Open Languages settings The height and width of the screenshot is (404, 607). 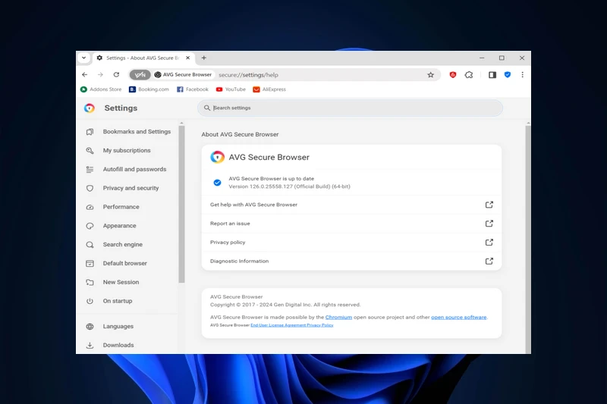118,326
